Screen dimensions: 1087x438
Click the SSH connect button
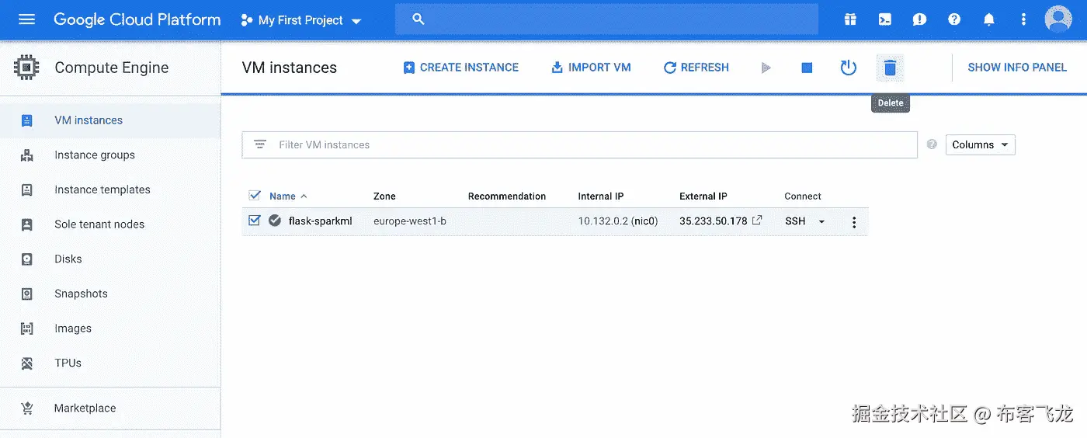click(795, 221)
